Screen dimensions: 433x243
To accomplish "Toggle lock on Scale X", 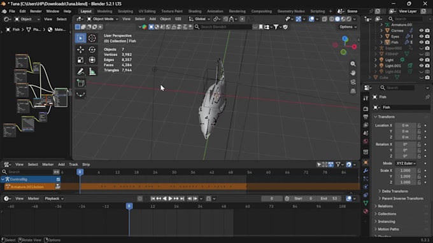I will (x=419, y=170).
